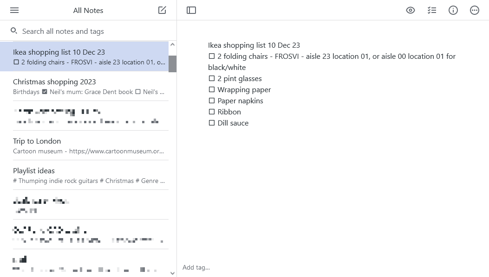The width and height of the screenshot is (489, 277).
Task: Open note information via the info icon
Action: (453, 10)
